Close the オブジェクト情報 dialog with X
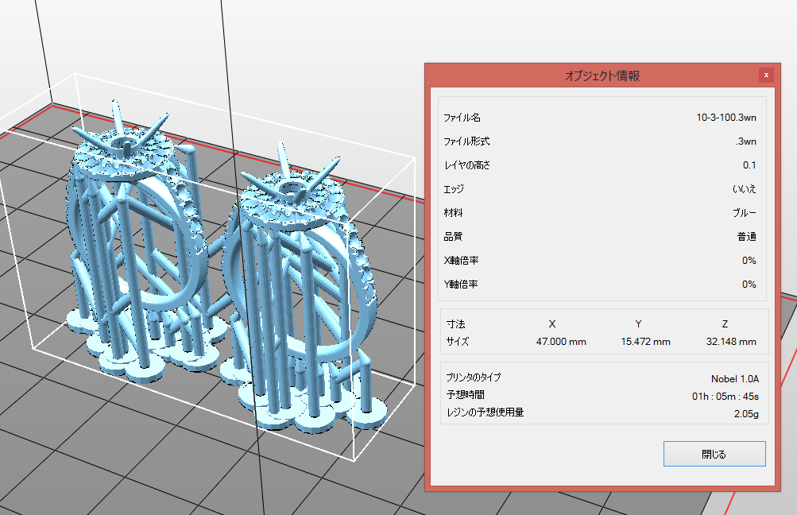 pyautogui.click(x=766, y=75)
